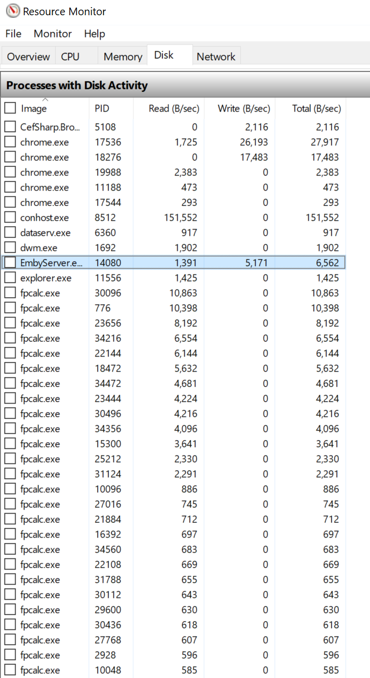Switch to the Network tab

[x=216, y=57]
